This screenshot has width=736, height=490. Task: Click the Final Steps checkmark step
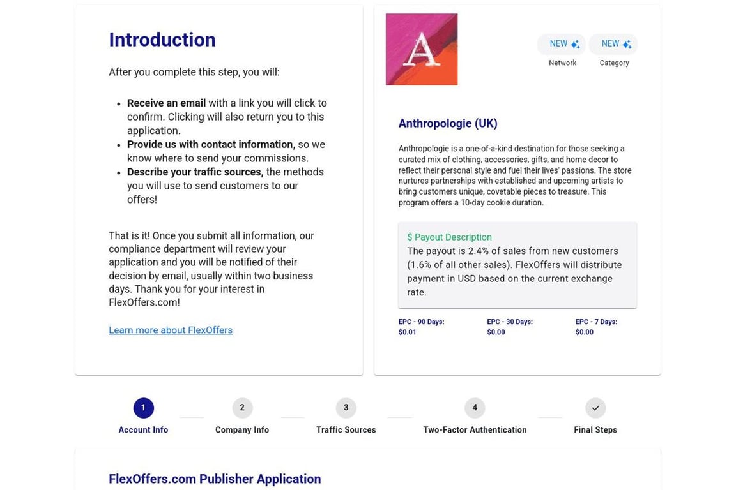595,408
